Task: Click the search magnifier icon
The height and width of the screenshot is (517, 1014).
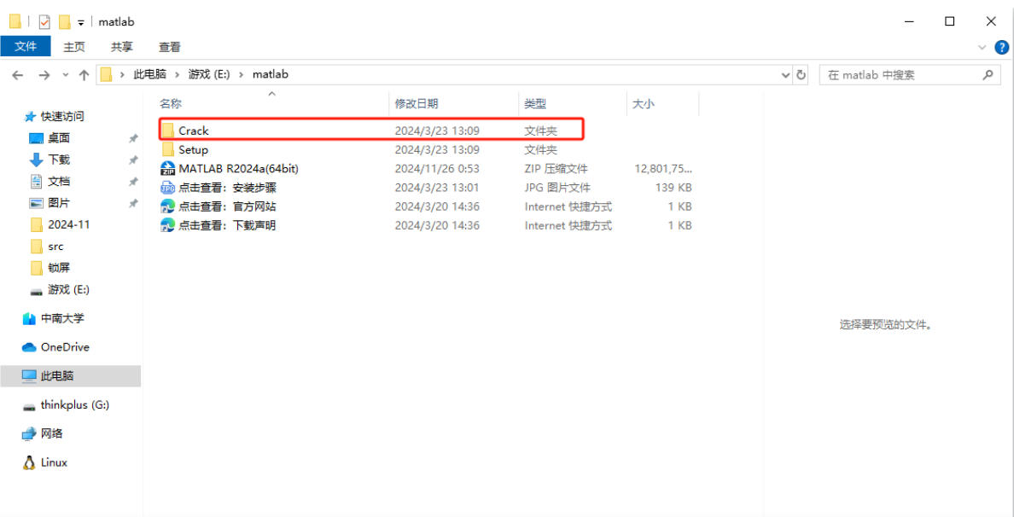Action: coord(988,74)
